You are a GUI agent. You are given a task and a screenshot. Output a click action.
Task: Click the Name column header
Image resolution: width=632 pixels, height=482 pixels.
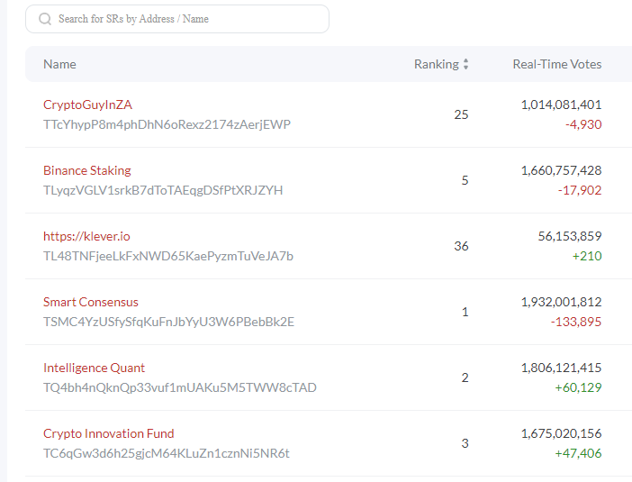click(59, 64)
